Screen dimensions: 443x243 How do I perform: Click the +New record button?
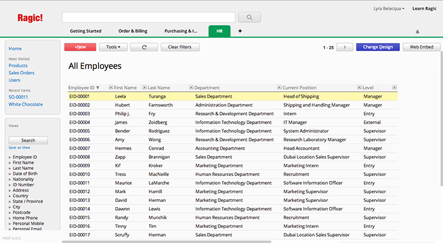tap(80, 47)
